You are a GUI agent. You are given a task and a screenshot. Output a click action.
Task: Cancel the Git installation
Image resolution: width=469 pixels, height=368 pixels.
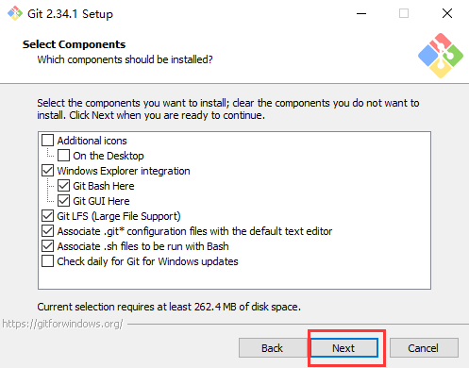tap(424, 348)
